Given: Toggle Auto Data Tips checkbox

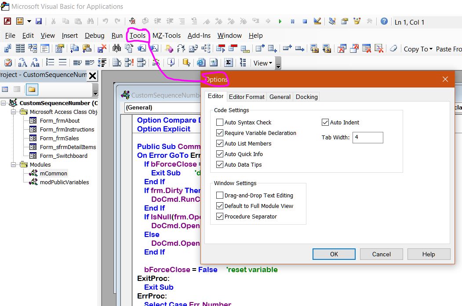Looking at the screenshot, I should click(x=219, y=164).
